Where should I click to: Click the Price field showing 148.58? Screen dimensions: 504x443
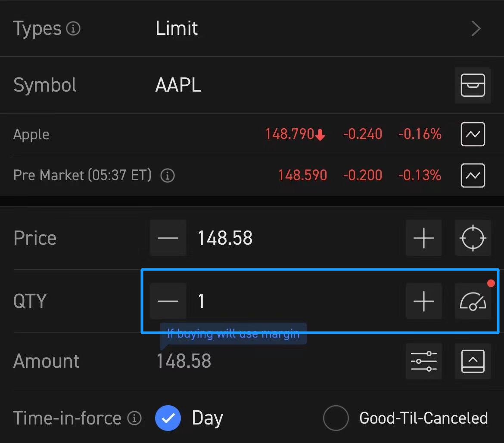coord(225,238)
